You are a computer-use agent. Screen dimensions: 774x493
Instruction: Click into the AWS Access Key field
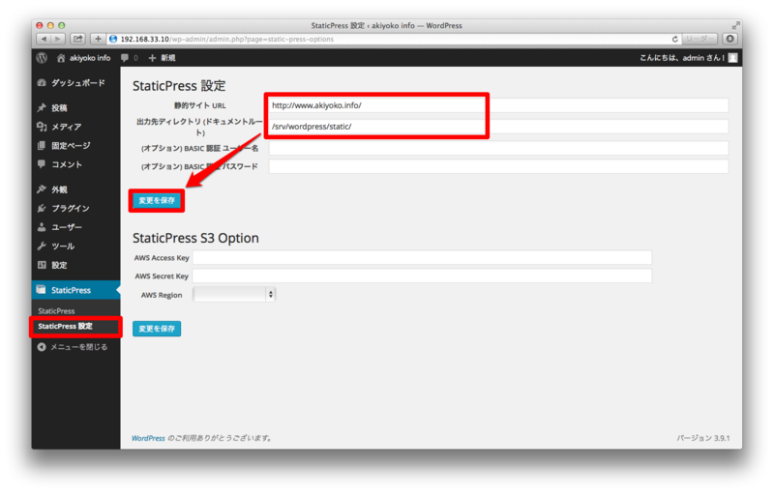[x=422, y=257]
